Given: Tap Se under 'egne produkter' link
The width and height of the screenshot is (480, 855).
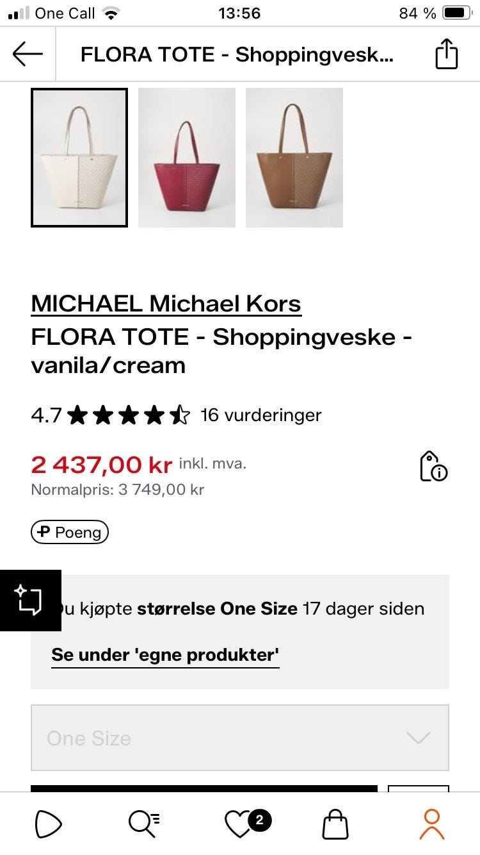Looking at the screenshot, I should (165, 655).
